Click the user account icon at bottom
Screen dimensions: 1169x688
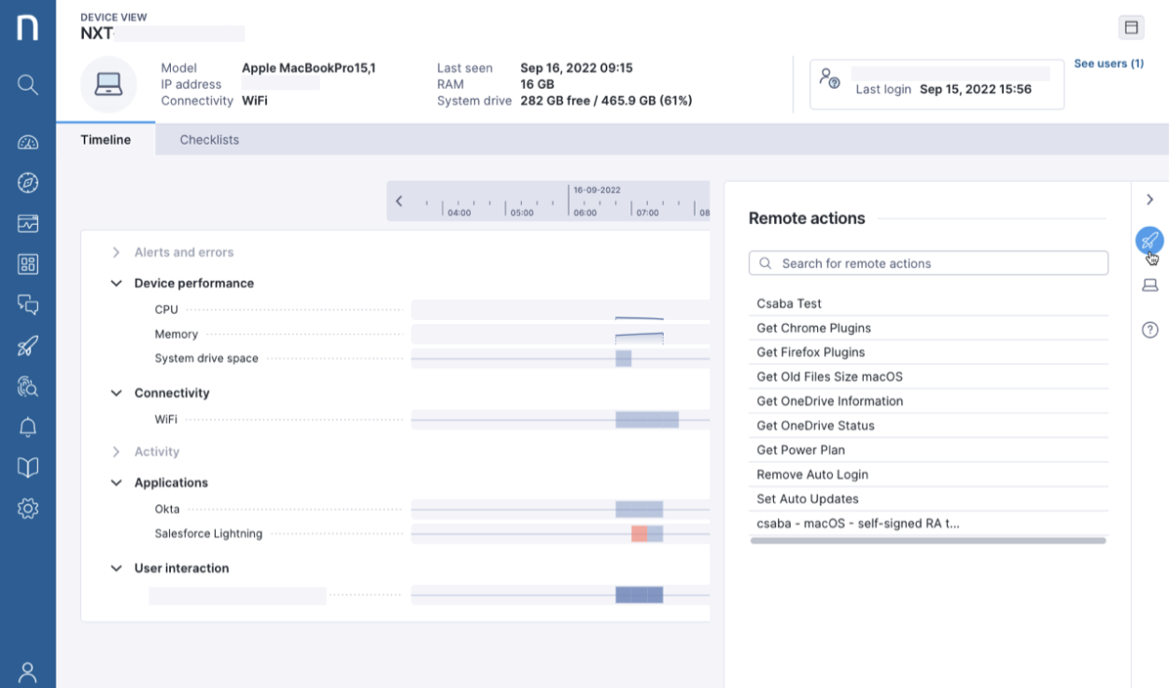(x=28, y=670)
